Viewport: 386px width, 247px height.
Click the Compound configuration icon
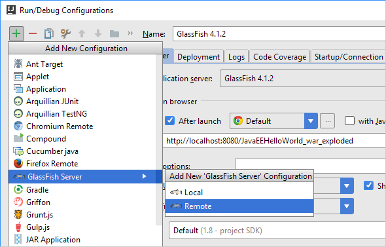(x=18, y=138)
